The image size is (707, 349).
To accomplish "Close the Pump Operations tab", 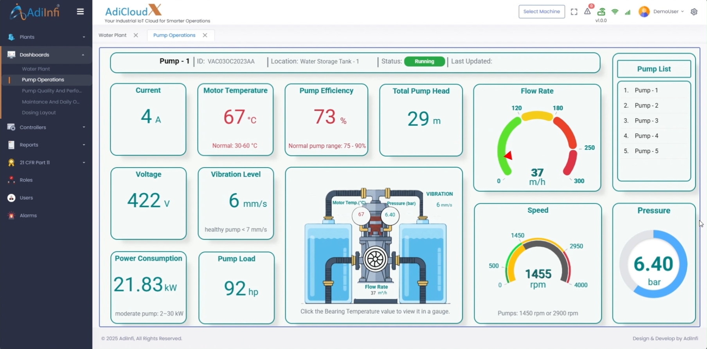I will (205, 35).
